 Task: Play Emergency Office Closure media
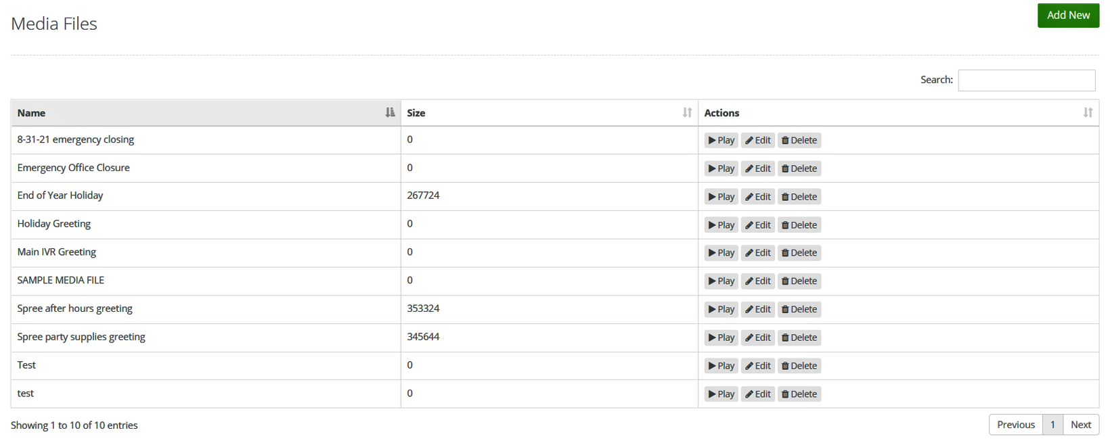pyautogui.click(x=721, y=168)
